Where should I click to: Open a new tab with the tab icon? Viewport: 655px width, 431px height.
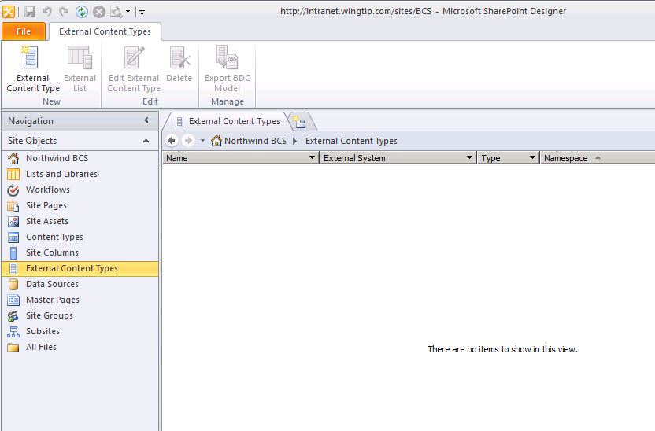[299, 121]
